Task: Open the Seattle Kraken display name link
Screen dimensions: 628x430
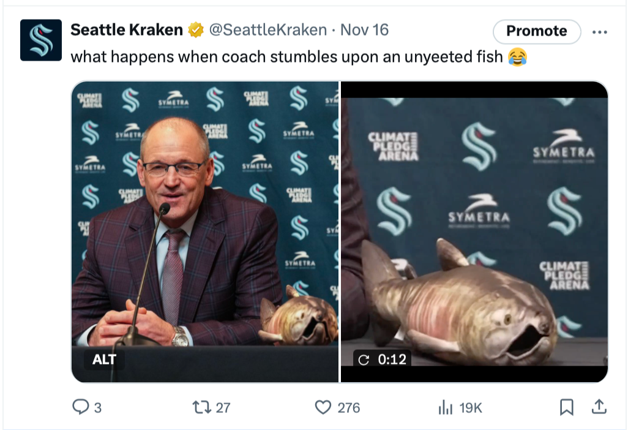Action: (x=127, y=30)
